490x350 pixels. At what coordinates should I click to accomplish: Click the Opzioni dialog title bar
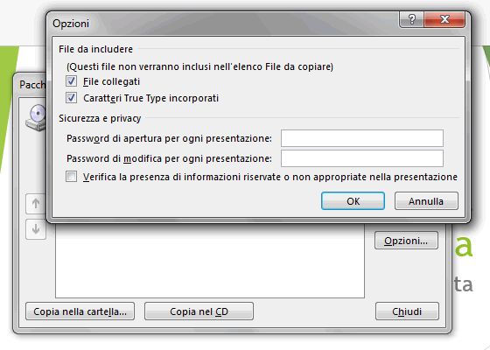point(219,24)
